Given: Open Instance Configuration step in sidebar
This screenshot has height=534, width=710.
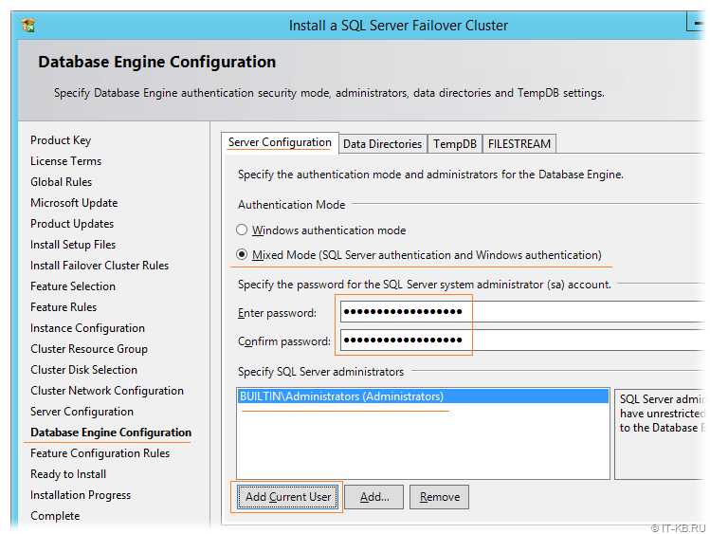Looking at the screenshot, I should coord(87,328).
